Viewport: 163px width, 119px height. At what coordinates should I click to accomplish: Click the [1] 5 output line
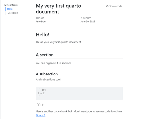tap(40, 105)
